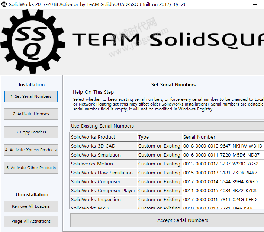Select the Solidworks Motion product cell
This screenshot has height=232, width=264.
[x=103, y=164]
